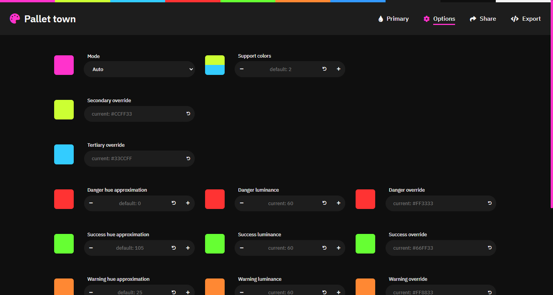
Task: Decrease the Warning luminance value
Action: tap(242, 292)
